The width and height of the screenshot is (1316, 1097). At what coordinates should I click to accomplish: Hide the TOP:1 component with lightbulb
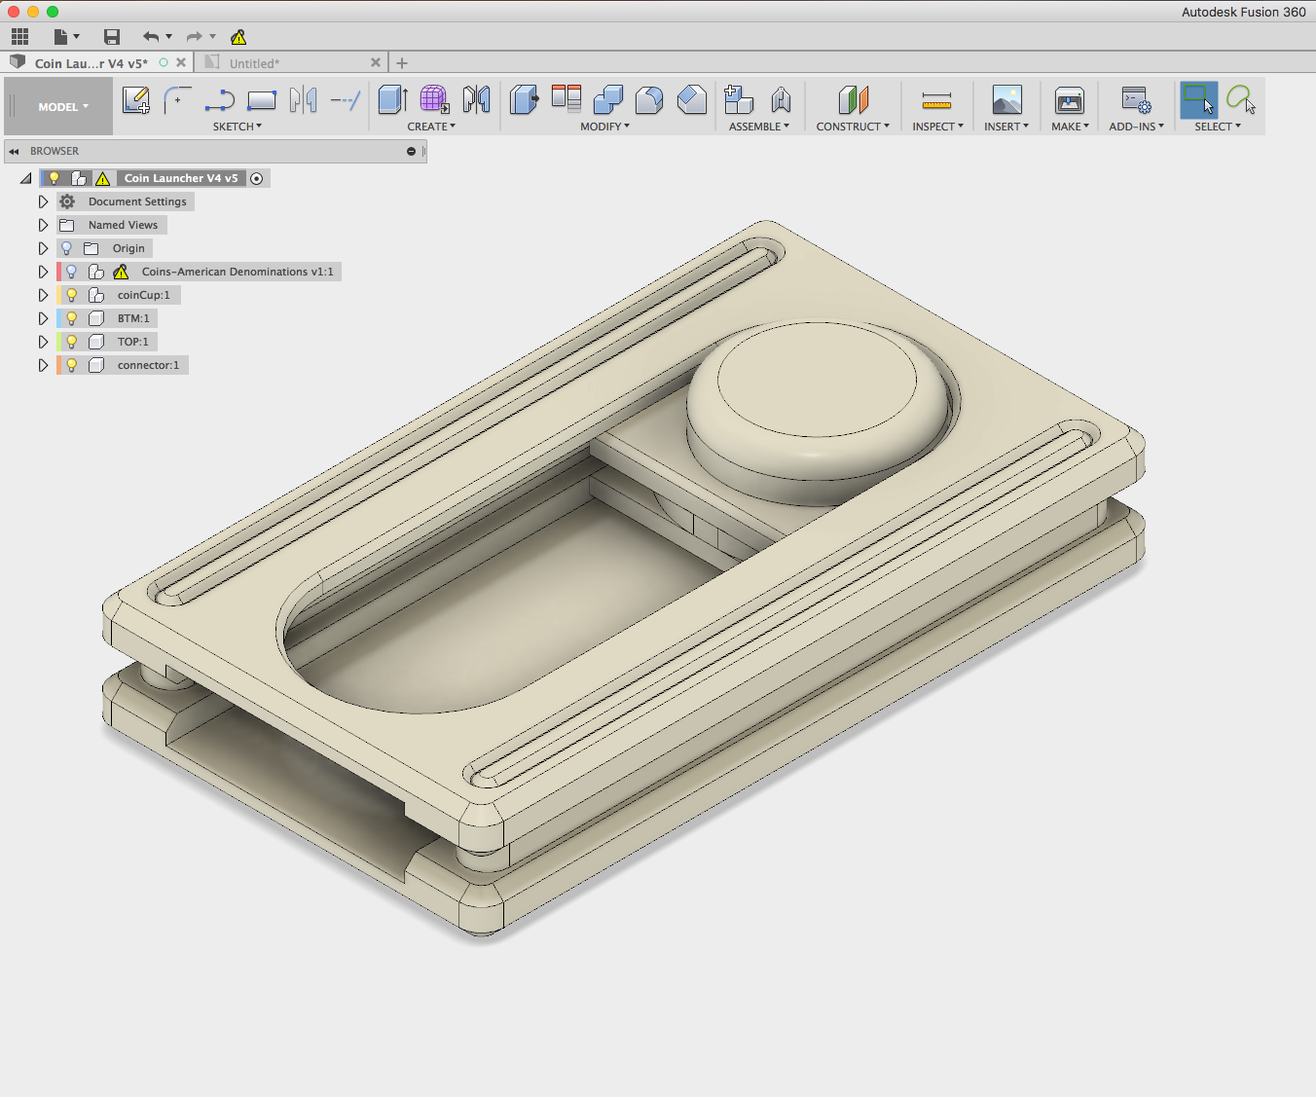(x=71, y=342)
